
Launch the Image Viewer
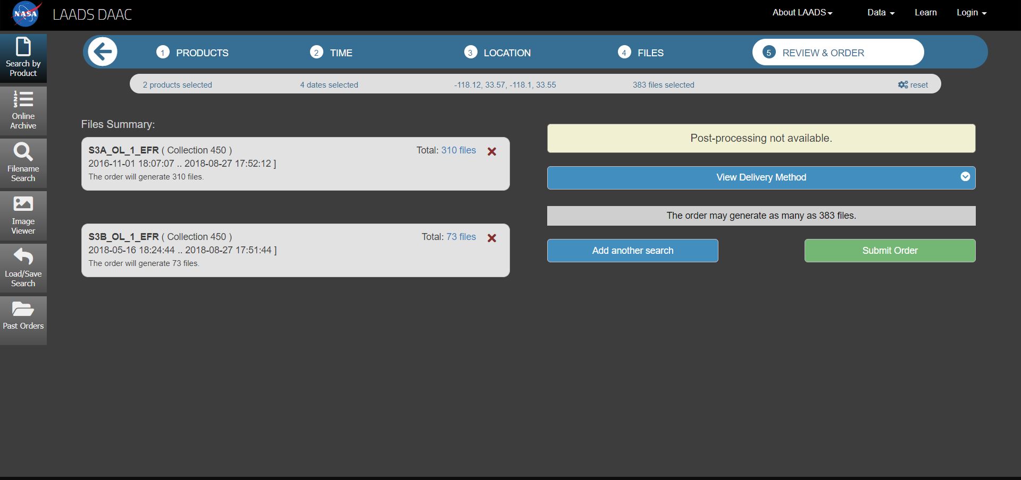coord(23,216)
